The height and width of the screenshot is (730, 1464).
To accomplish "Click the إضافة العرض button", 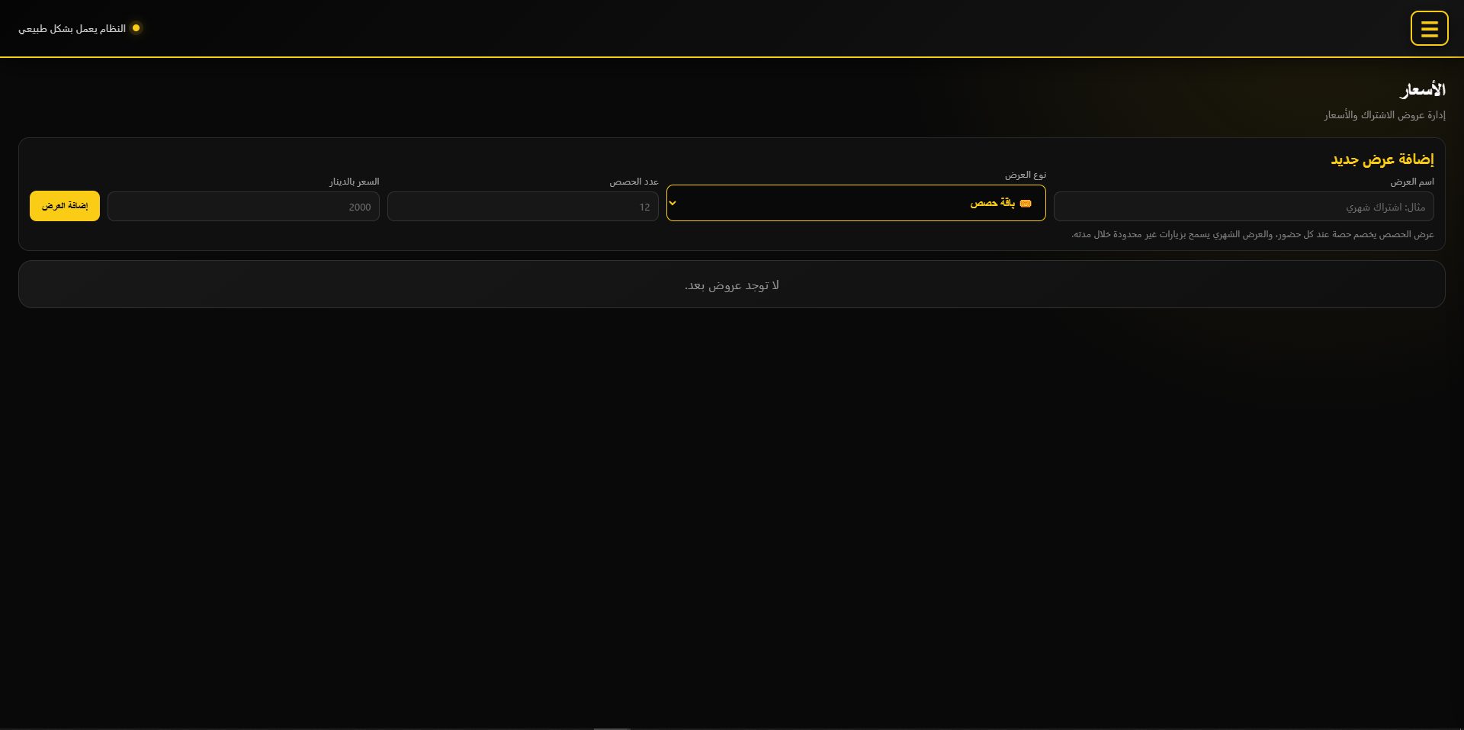I will [65, 206].
